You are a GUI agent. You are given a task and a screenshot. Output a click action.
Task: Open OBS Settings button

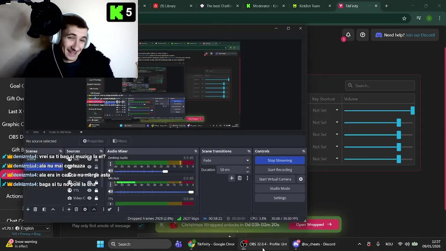pyautogui.click(x=280, y=198)
